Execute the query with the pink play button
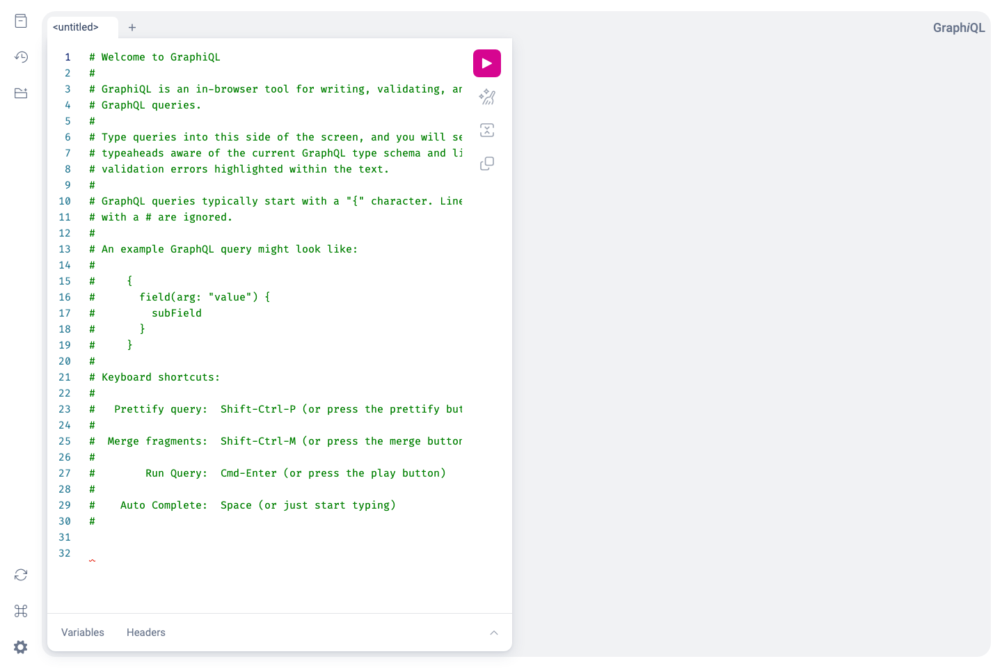The height and width of the screenshot is (668, 1002). (x=486, y=63)
